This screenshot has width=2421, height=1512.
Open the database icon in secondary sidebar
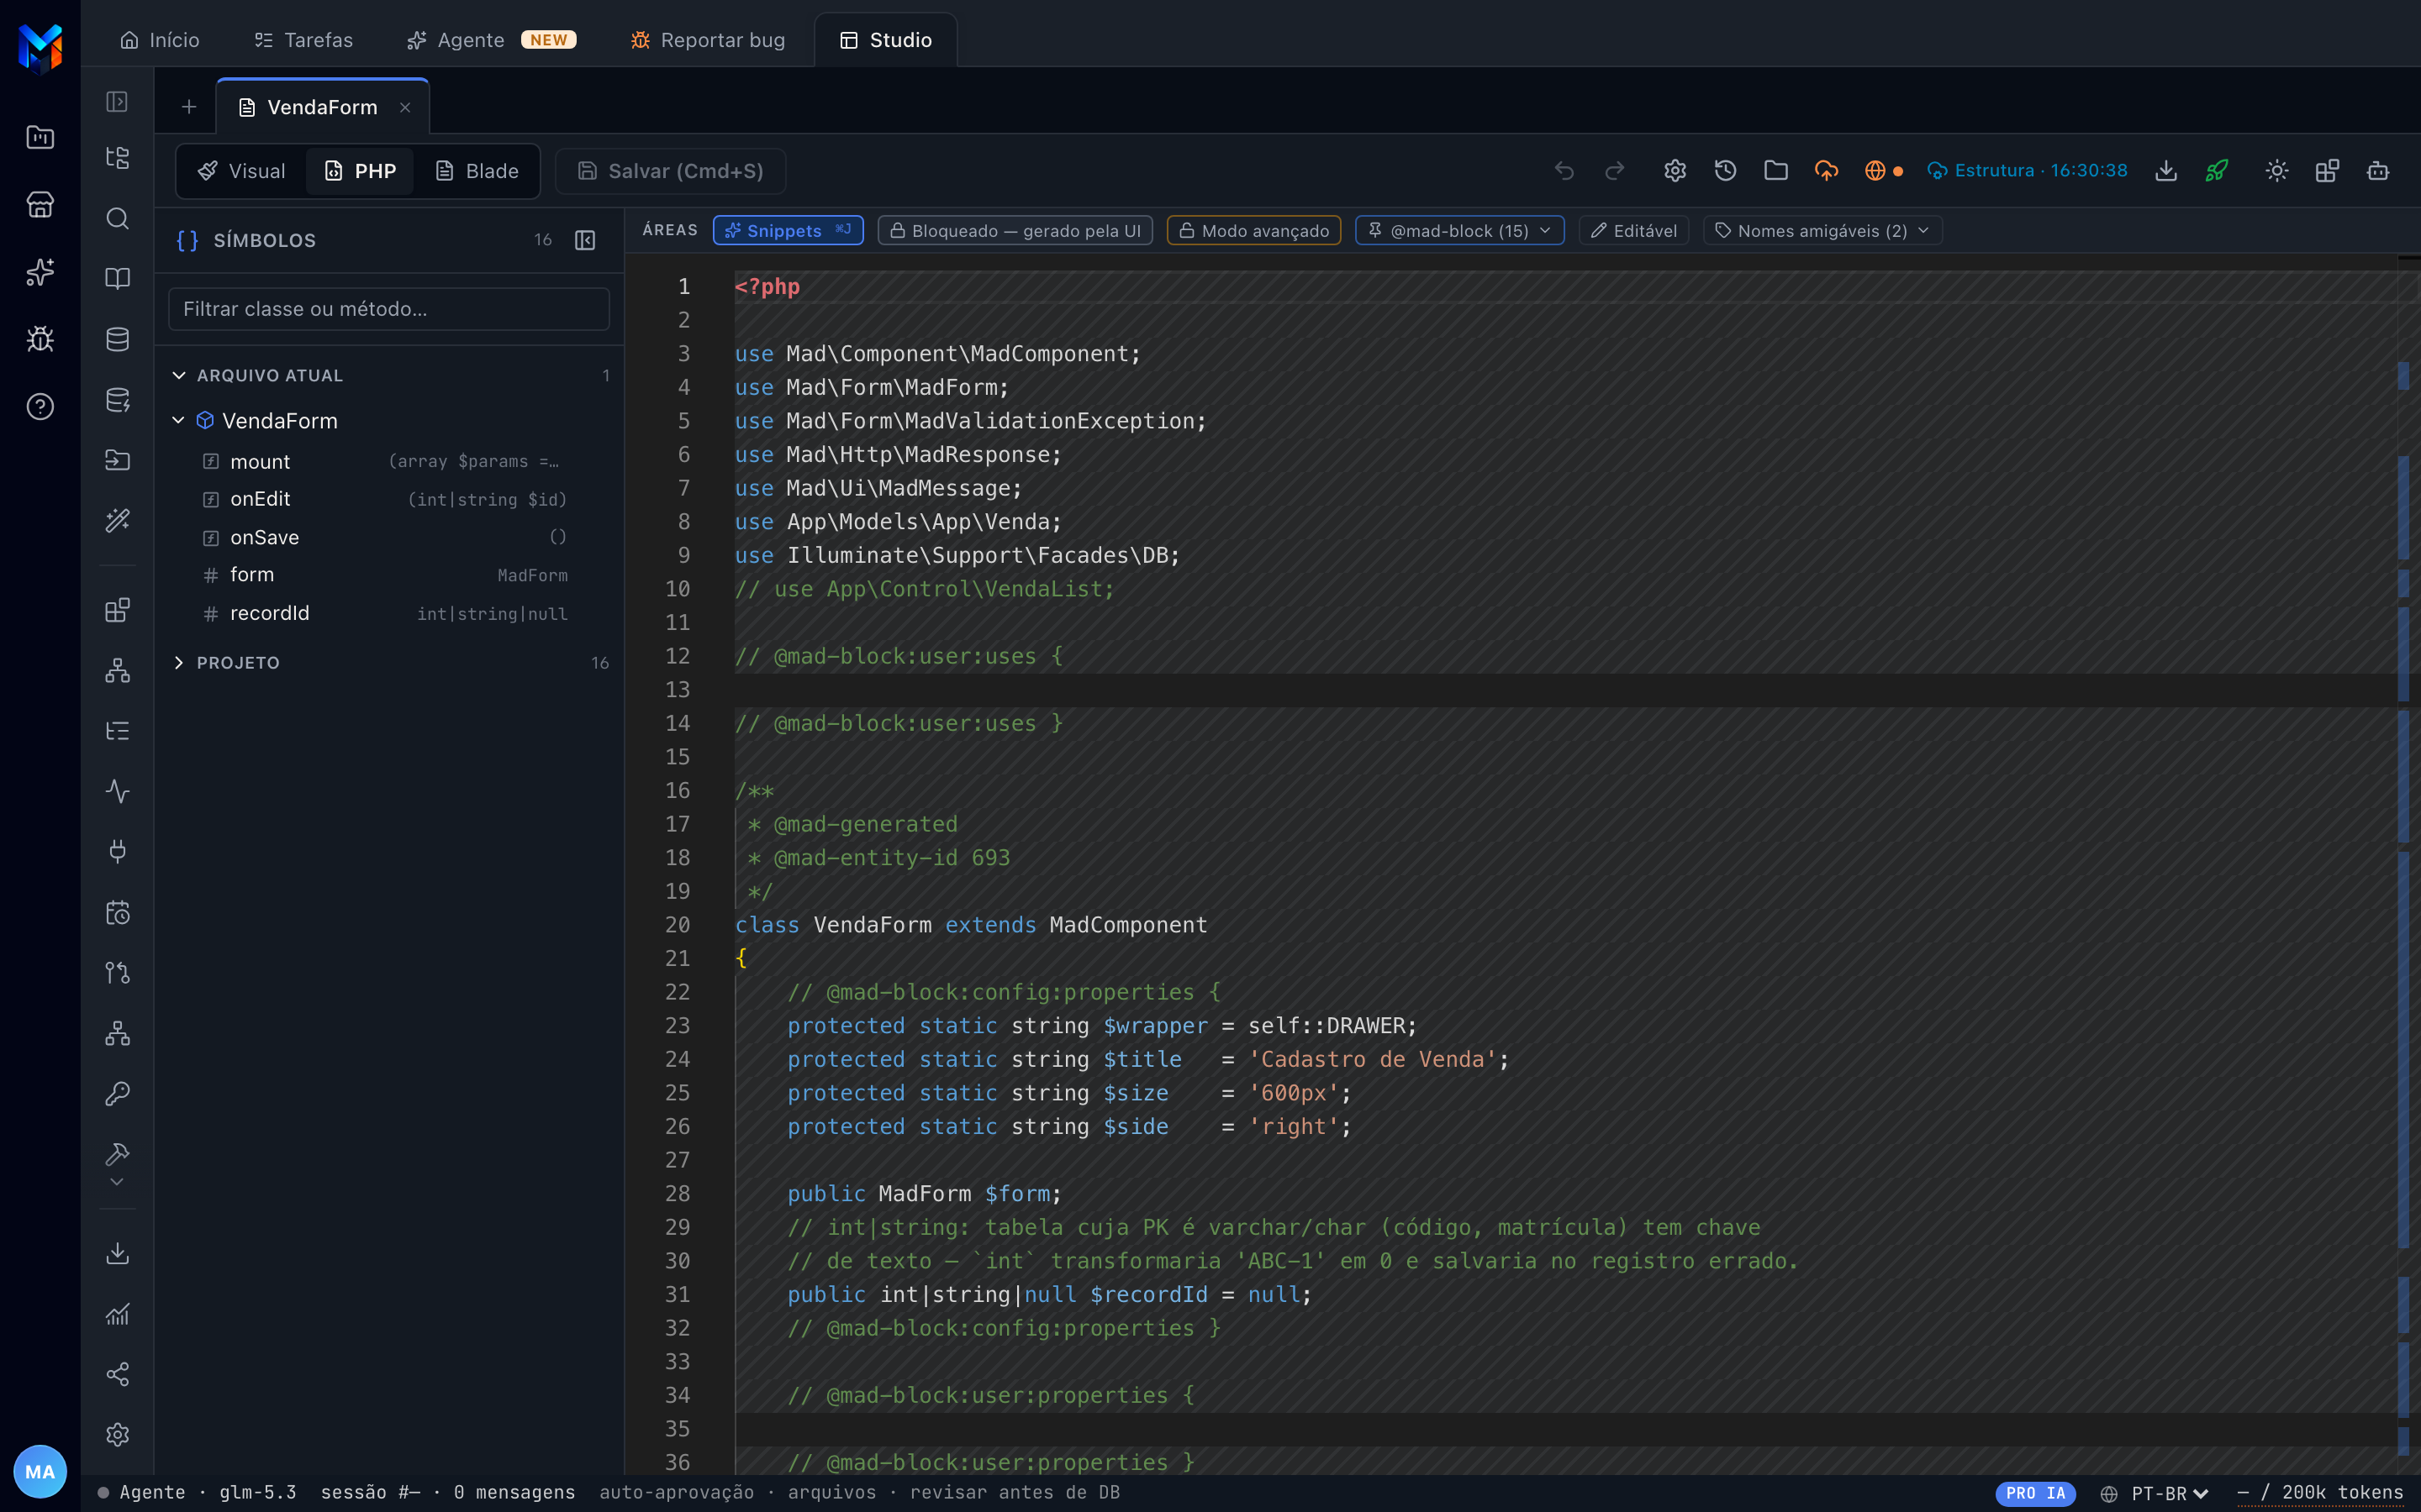118,339
